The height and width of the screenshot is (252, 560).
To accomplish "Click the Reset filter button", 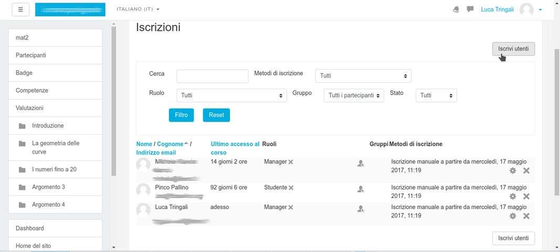I will (216, 115).
